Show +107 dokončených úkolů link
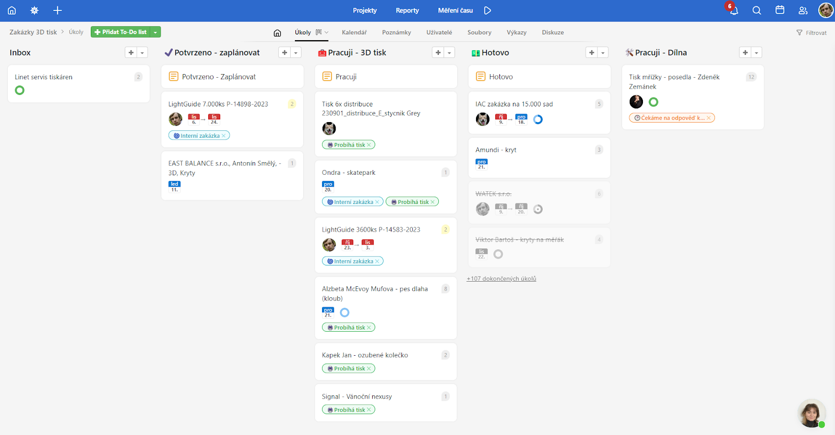This screenshot has width=835, height=435. pyautogui.click(x=502, y=279)
